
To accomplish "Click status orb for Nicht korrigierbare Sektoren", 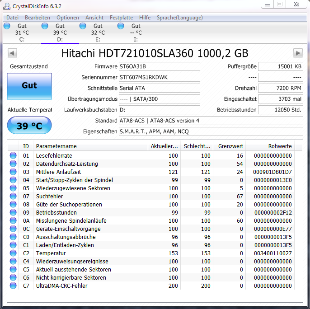I will coord(13,277).
